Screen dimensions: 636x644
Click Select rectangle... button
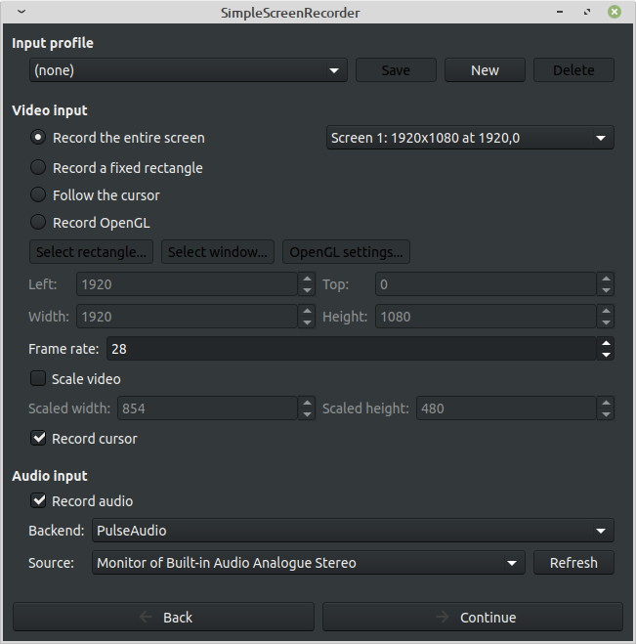(91, 252)
